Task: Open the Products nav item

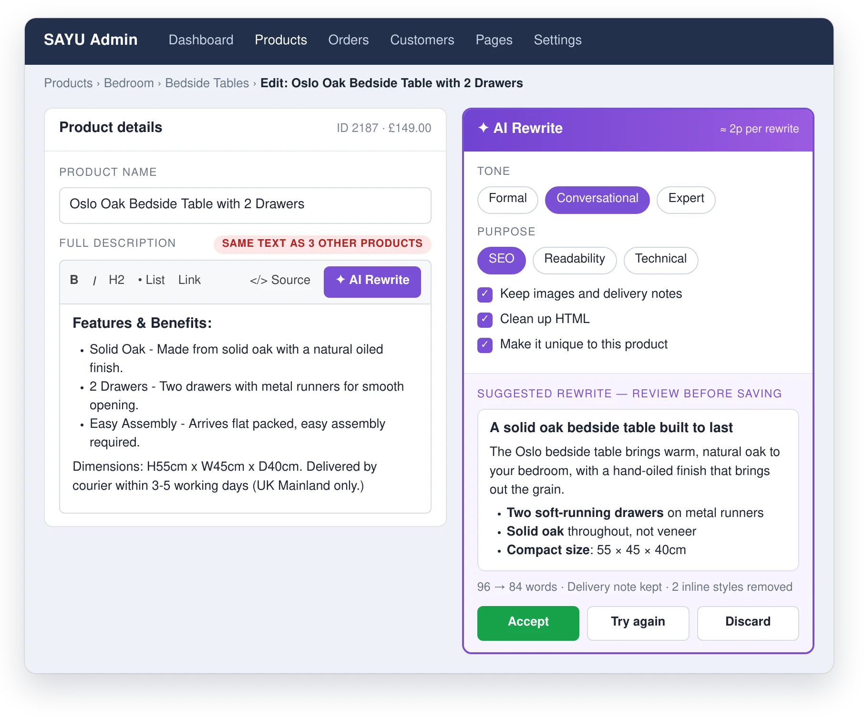Action: click(x=281, y=40)
